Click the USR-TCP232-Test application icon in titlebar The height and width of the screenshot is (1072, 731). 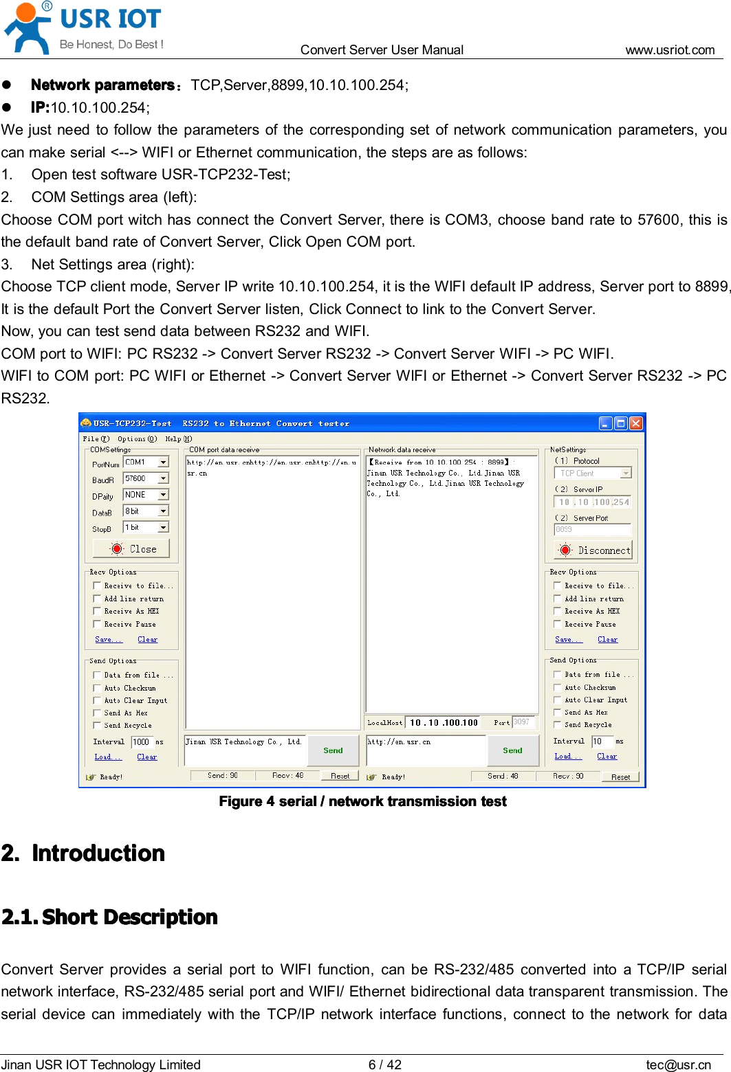[x=85, y=423]
